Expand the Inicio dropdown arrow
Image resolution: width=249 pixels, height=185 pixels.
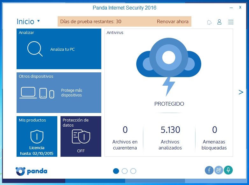(x=39, y=21)
